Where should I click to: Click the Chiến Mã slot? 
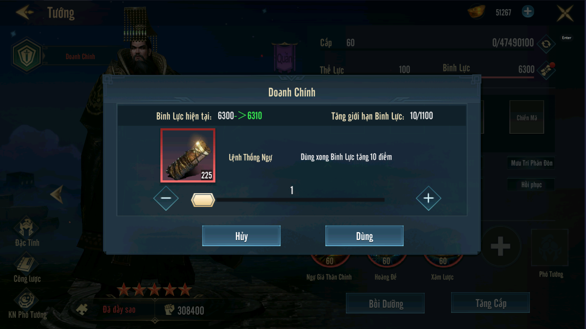pos(526,117)
